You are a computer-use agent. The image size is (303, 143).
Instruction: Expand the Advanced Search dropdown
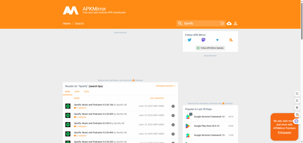[166, 86]
